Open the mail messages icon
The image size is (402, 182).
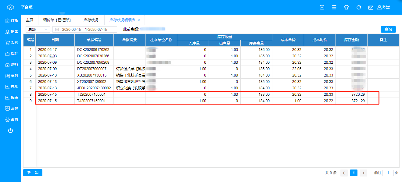click(x=371, y=7)
